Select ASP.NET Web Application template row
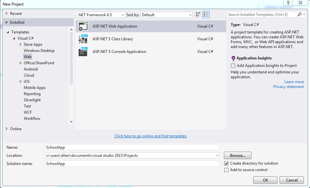310x188 pixels. pyautogui.click(x=151, y=26)
